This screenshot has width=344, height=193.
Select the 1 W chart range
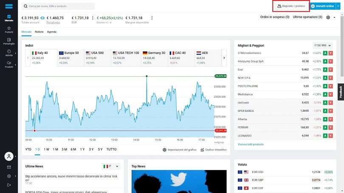tap(46, 149)
